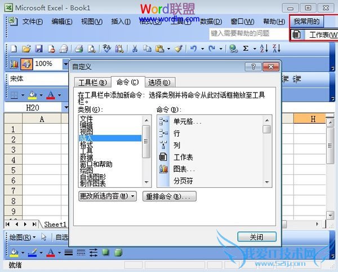Open the 绘图(R) drawing menu dropdown

pyautogui.click(x=23, y=238)
